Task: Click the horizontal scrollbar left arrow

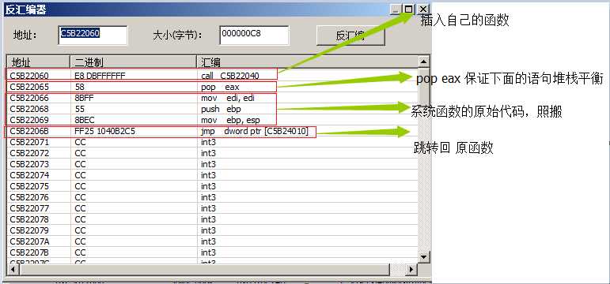Action: tap(13, 269)
